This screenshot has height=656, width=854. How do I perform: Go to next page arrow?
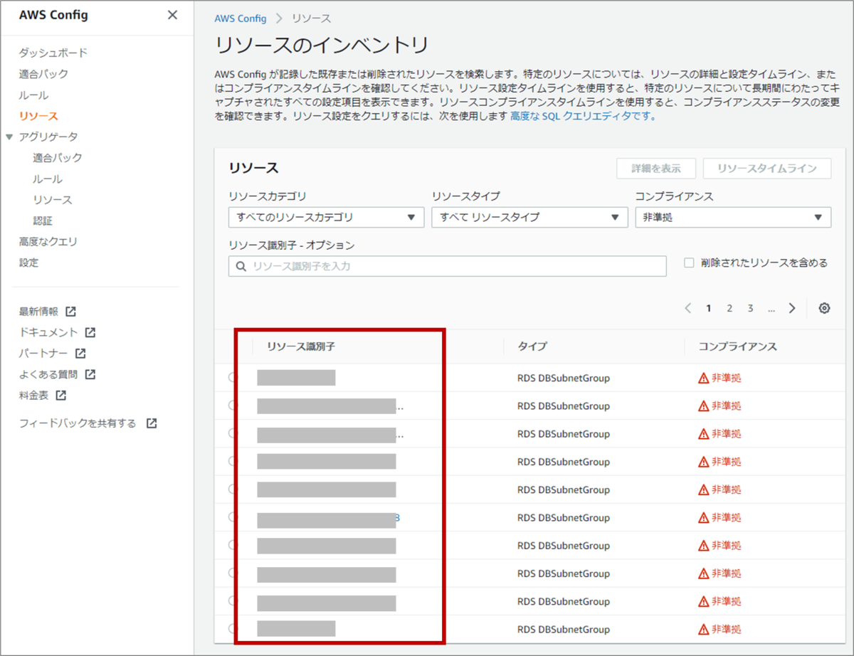[792, 309]
